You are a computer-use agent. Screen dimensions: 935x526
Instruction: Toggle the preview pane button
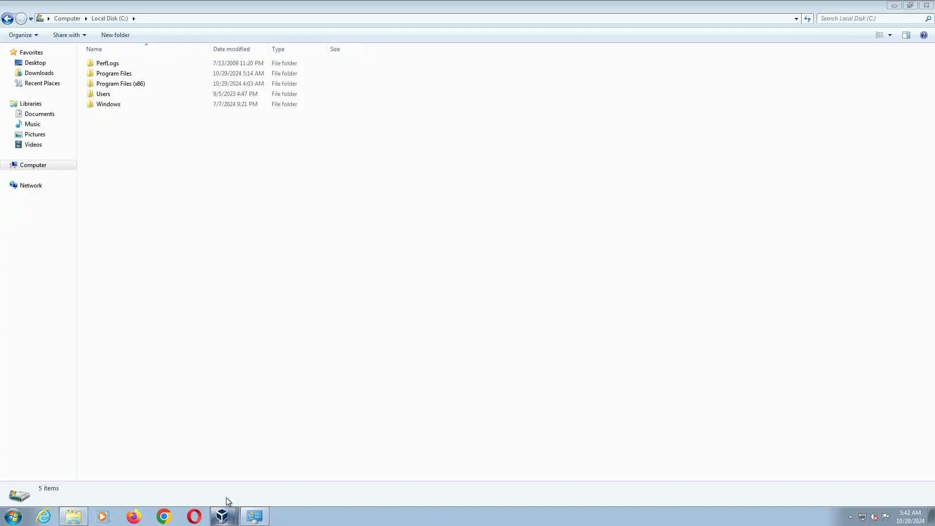906,35
